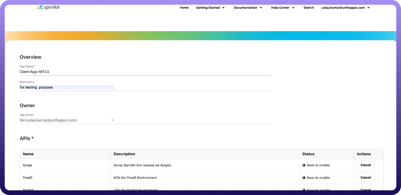Click the save icon in Azrqa status
401x195 pixels.
click(304, 165)
